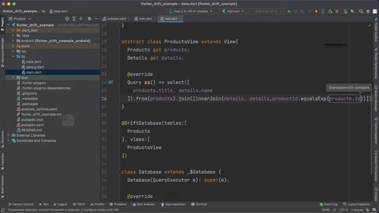Toggle the Flutter Inspector side panel
This screenshot has width=379, height=213.
point(376,130)
